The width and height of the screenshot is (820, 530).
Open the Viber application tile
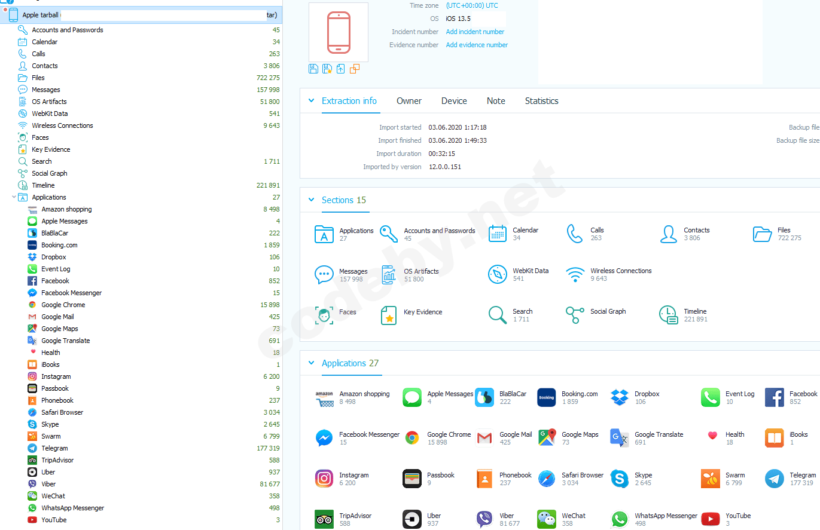pos(498,519)
